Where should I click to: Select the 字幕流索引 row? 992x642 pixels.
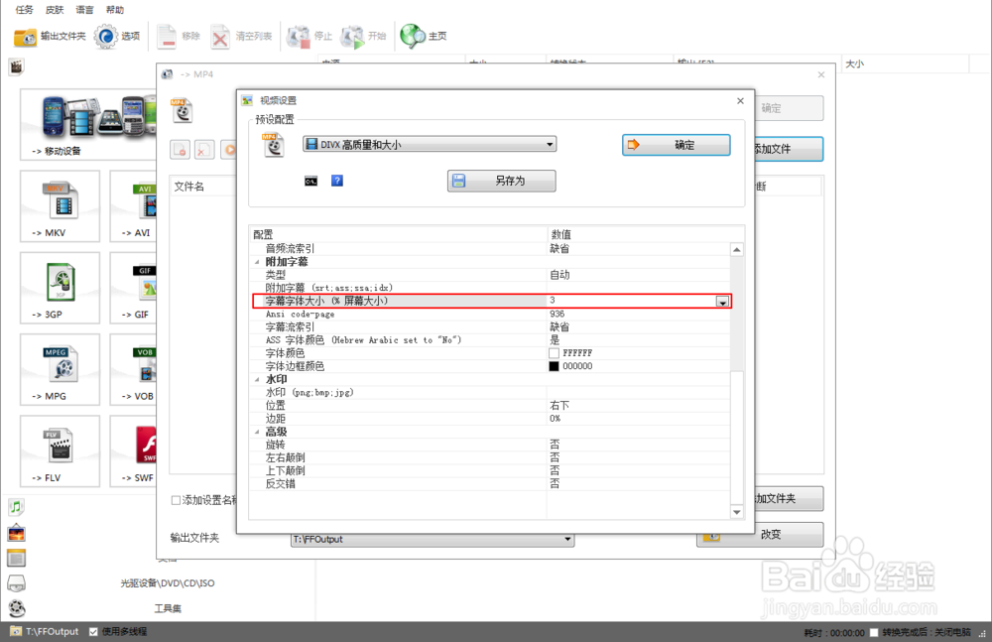click(490, 327)
